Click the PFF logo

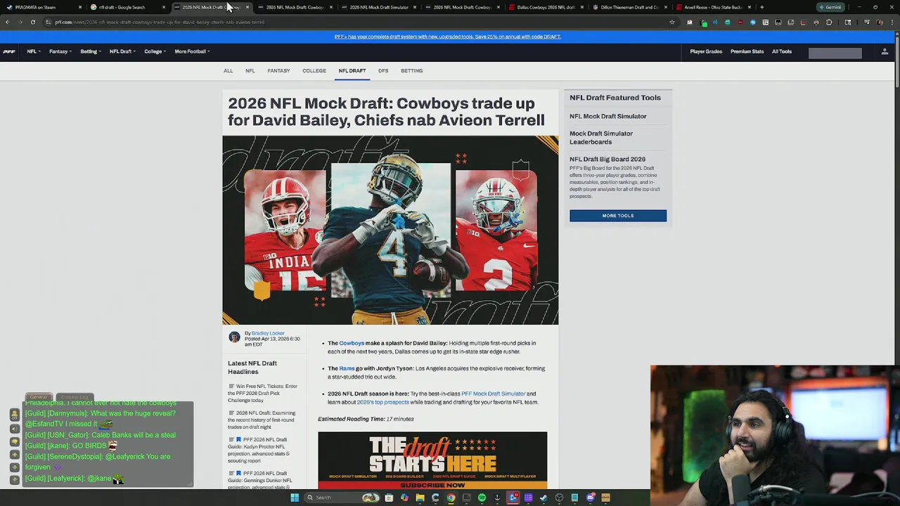pyautogui.click(x=8, y=51)
